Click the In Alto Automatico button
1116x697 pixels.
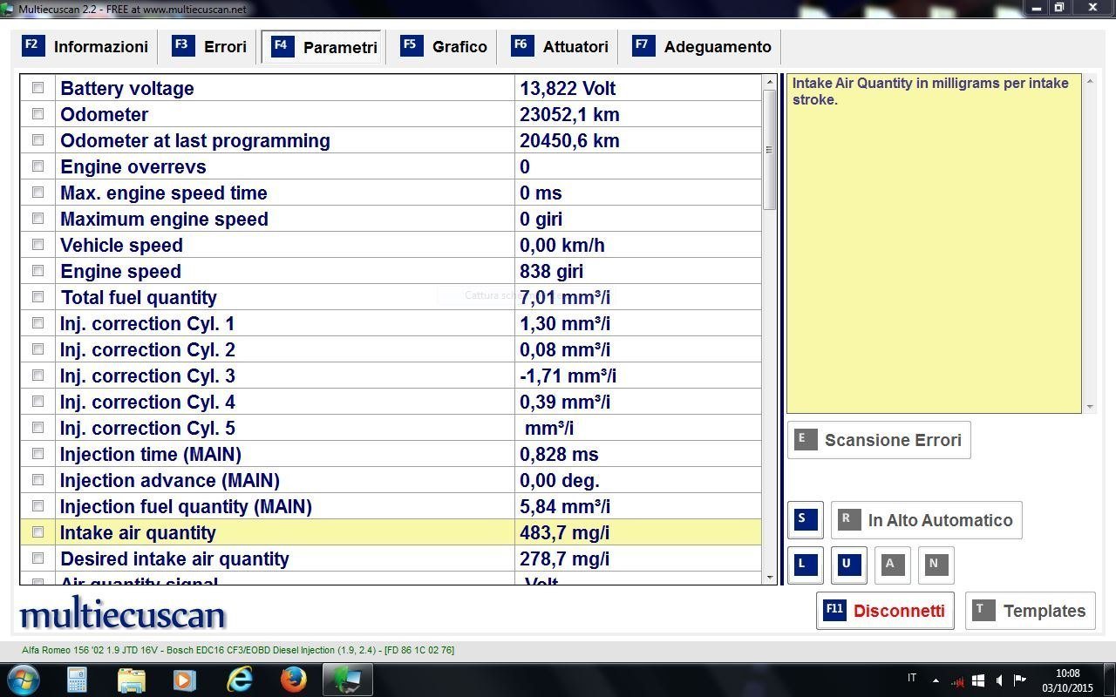tap(926, 520)
